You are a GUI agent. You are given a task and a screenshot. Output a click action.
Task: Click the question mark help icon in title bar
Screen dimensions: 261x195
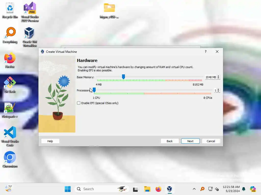(206, 52)
